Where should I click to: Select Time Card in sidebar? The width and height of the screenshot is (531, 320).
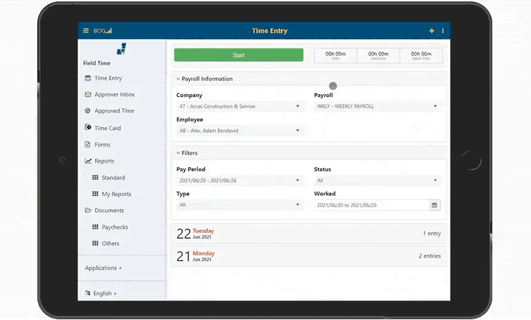(107, 128)
